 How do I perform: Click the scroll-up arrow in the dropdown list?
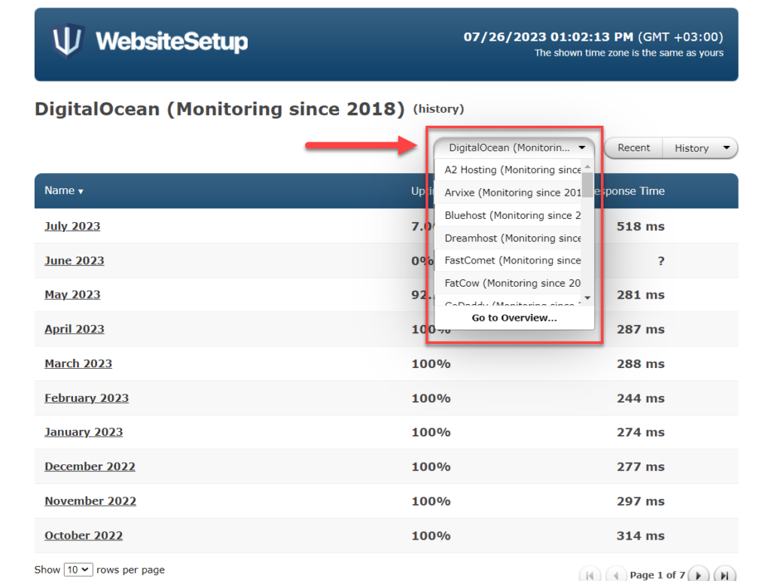[587, 167]
